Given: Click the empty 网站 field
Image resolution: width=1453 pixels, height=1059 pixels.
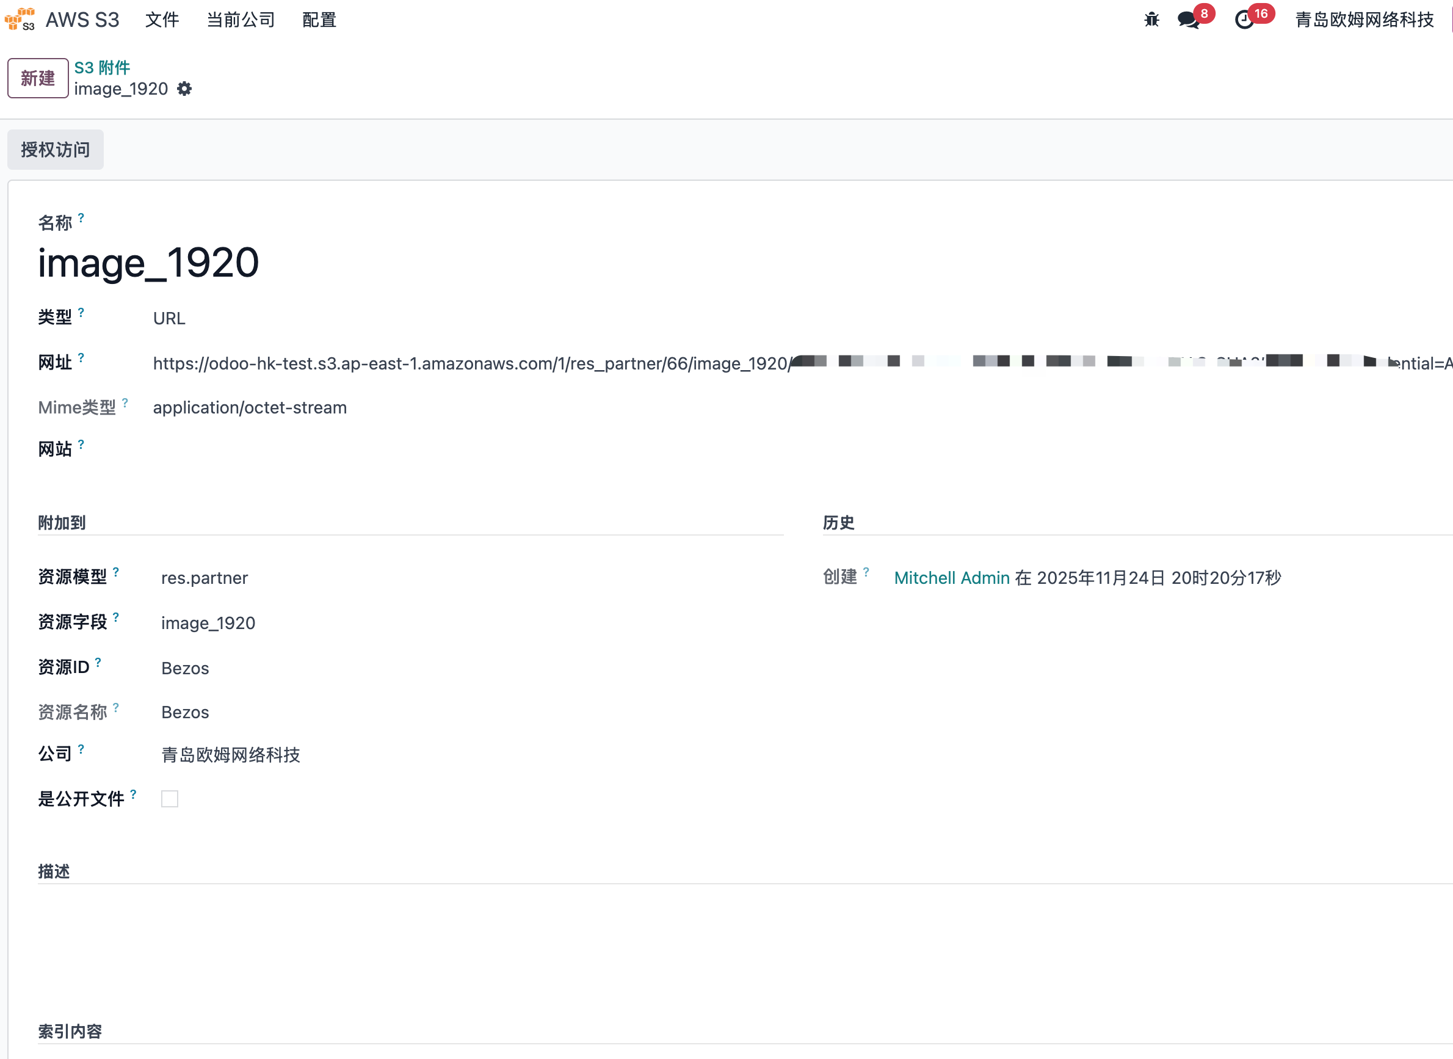Looking at the screenshot, I should [x=802, y=449].
